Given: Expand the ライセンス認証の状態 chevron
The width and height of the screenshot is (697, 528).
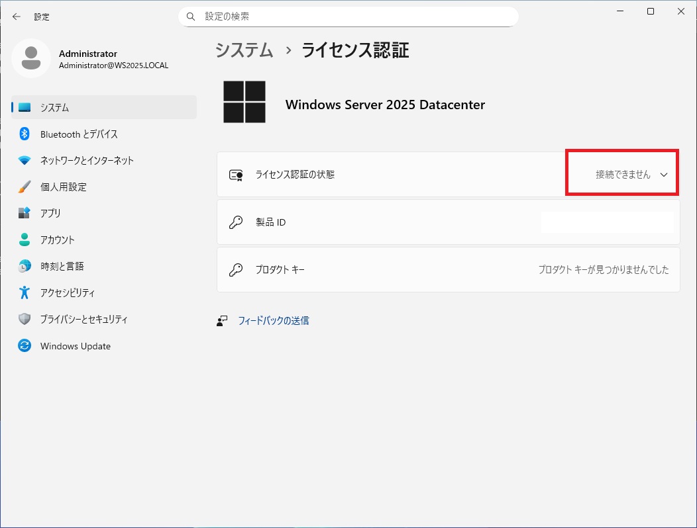Looking at the screenshot, I should tap(664, 175).
